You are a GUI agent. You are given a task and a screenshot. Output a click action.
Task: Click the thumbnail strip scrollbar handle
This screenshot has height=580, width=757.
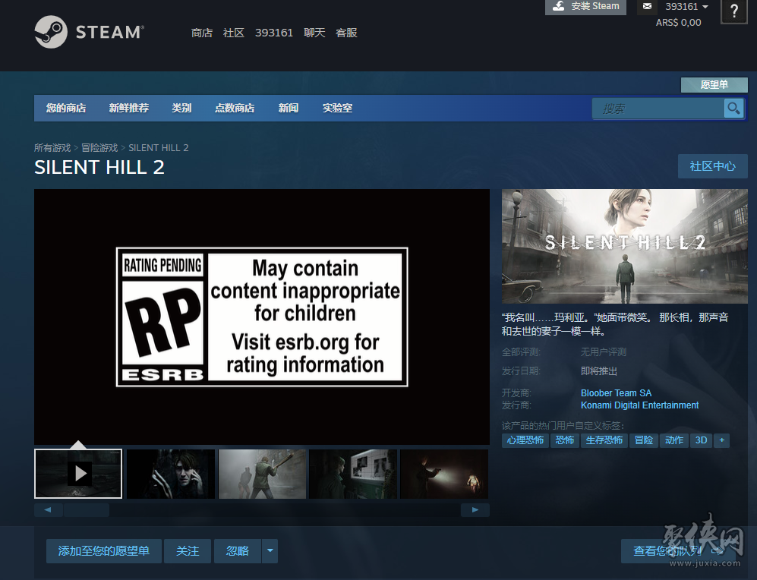87,509
